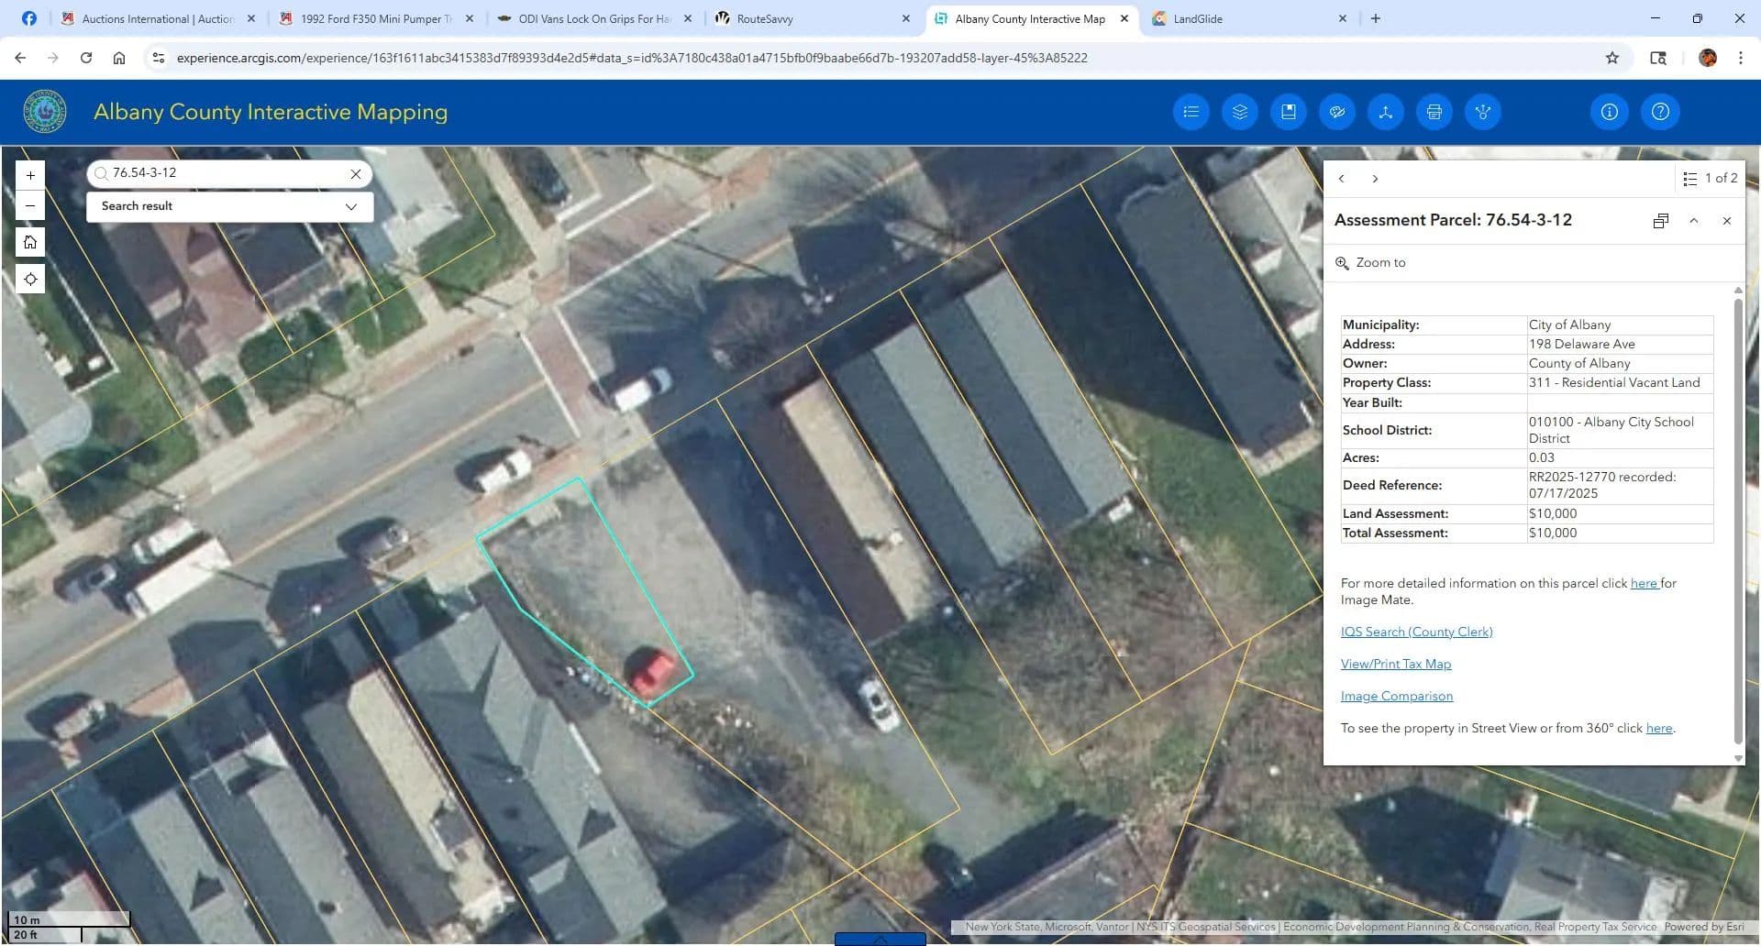Show previous feature in popup

tap(1341, 179)
